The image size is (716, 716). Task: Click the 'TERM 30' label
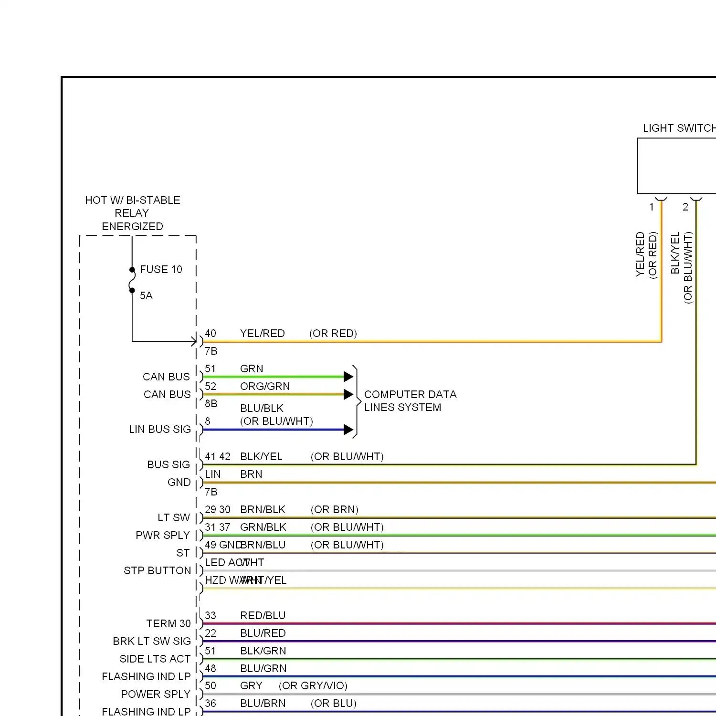tap(168, 623)
